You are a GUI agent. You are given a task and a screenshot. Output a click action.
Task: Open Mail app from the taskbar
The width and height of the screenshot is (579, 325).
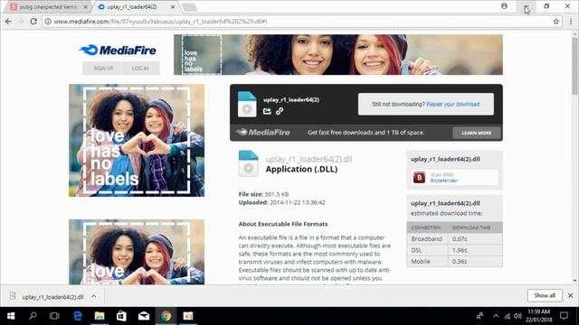tap(144, 316)
